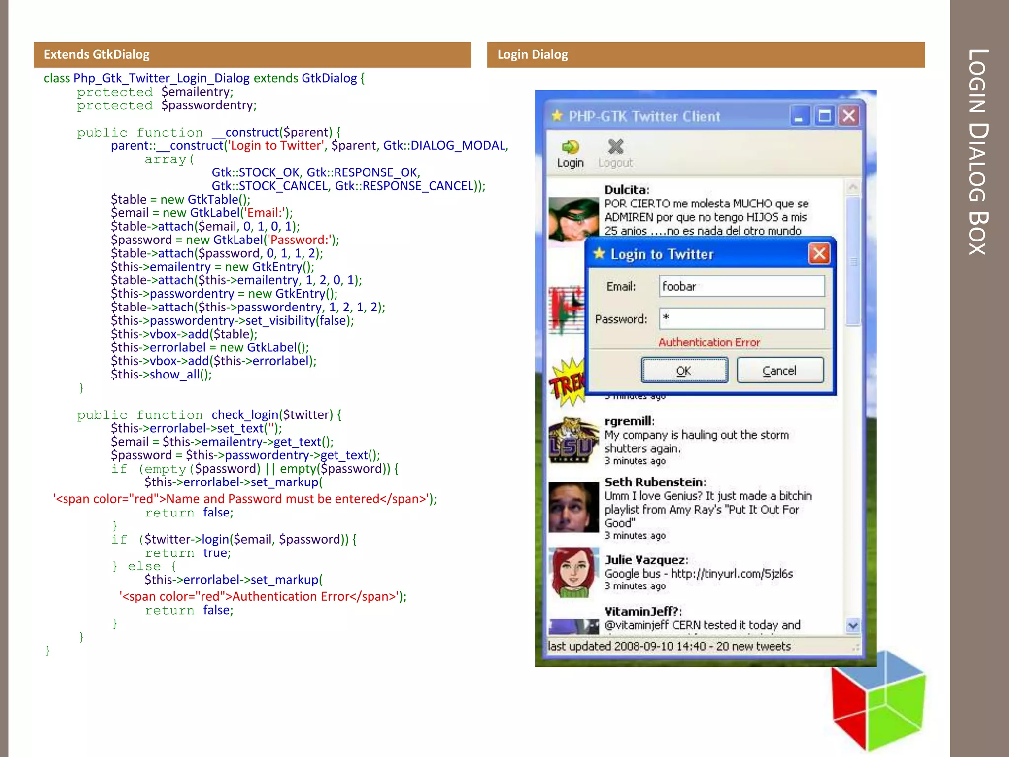Click the tinyurl link in Julie Vazquez's tweet
1009x757 pixels.
click(x=732, y=574)
